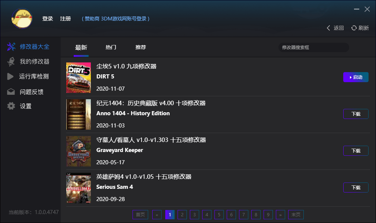
Task: Jump to the last page with 末页
Action: click(x=296, y=214)
